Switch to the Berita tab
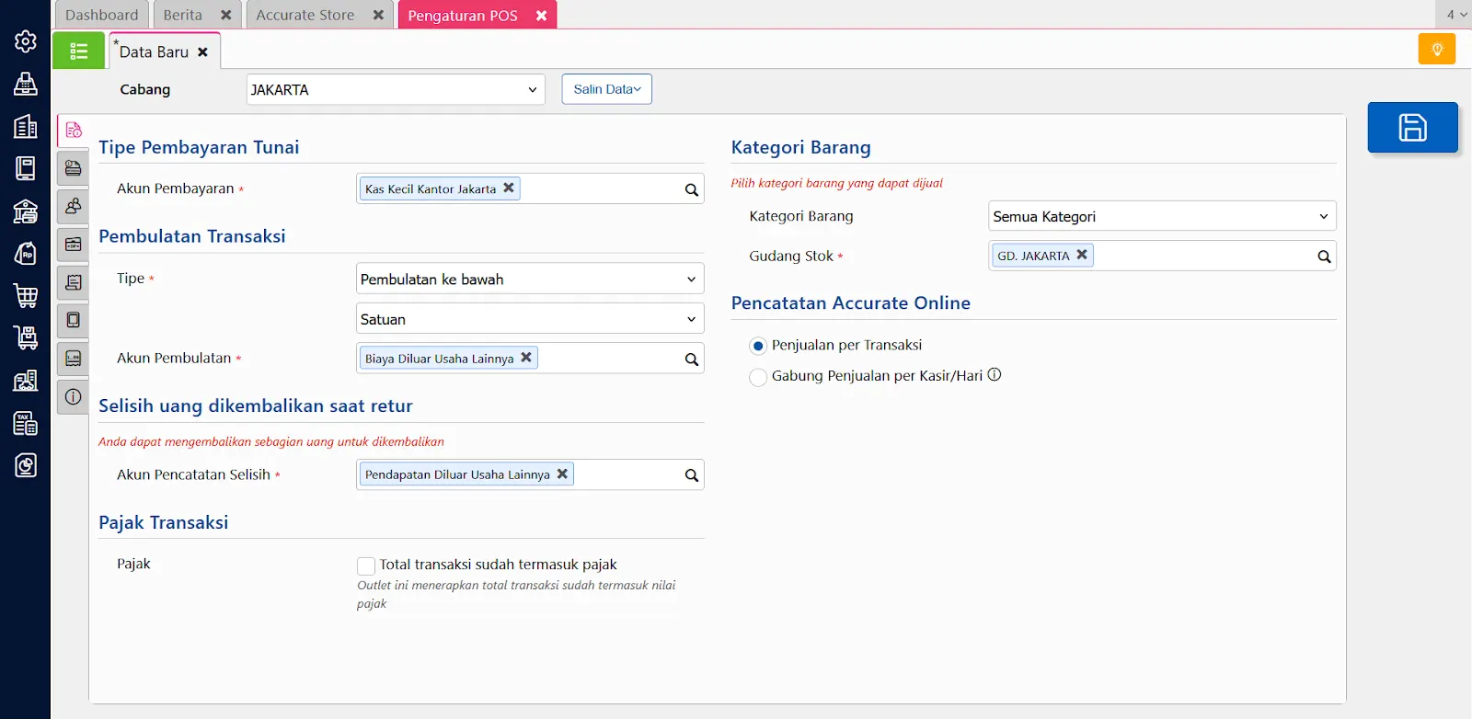Viewport: 1472px width, 719px height. point(183,15)
